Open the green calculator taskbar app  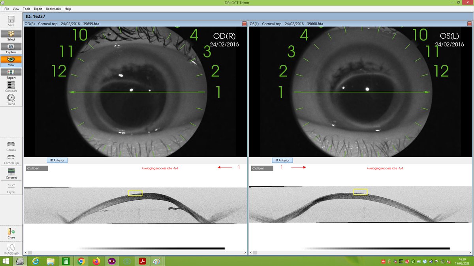pyautogui.click(x=66, y=261)
